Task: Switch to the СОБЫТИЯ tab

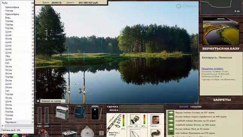Action: point(196,107)
